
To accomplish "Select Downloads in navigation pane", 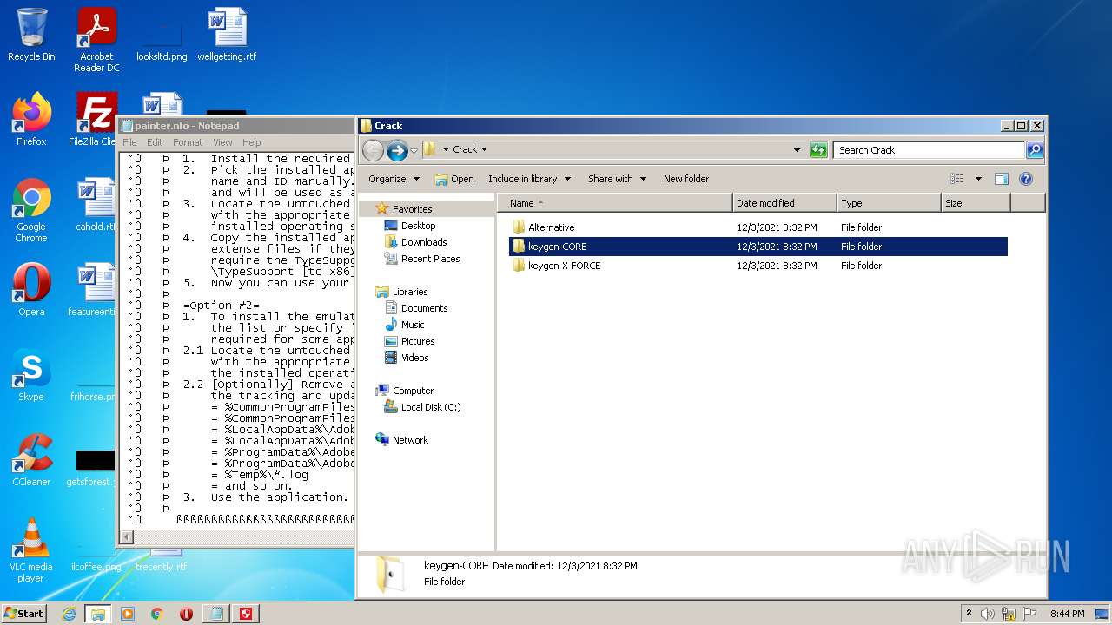I will (x=415, y=242).
